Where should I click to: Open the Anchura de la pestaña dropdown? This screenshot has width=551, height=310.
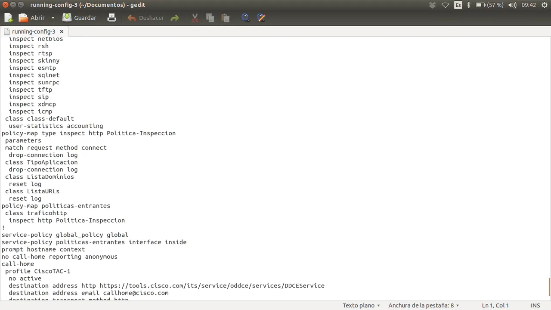pos(424,305)
